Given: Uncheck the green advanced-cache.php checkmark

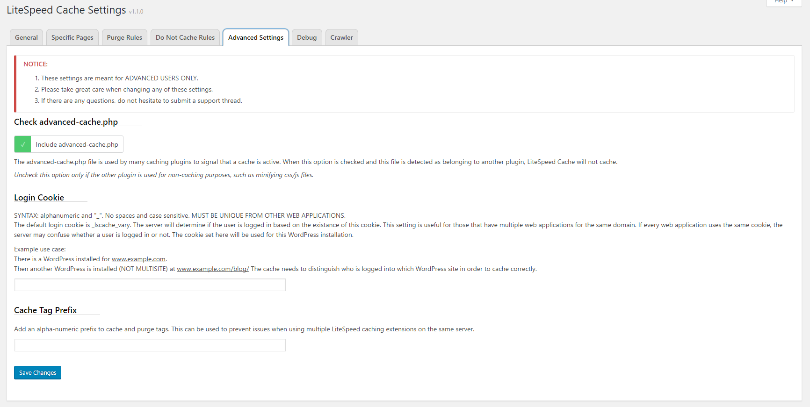Looking at the screenshot, I should pyautogui.click(x=22, y=144).
